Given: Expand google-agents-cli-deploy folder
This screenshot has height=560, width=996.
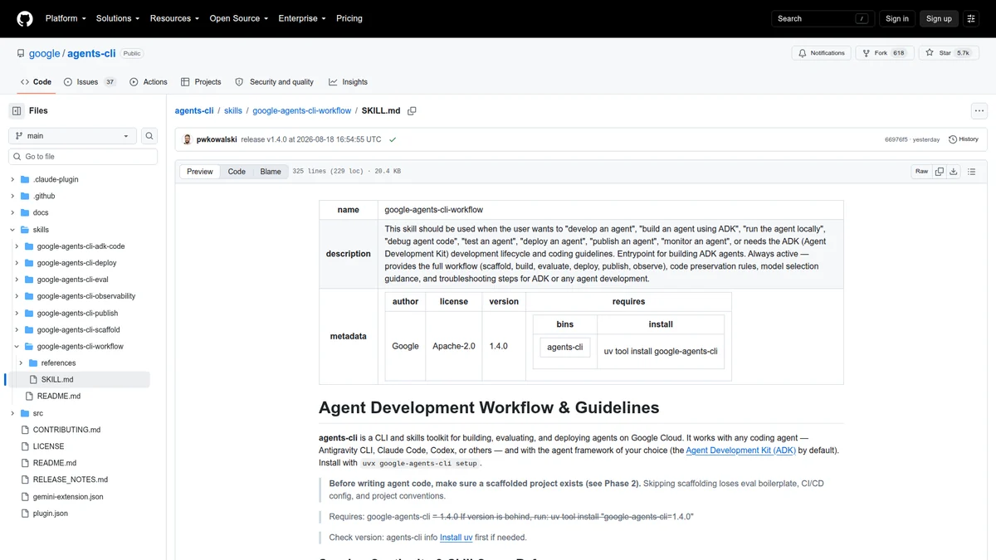Looking at the screenshot, I should (17, 263).
